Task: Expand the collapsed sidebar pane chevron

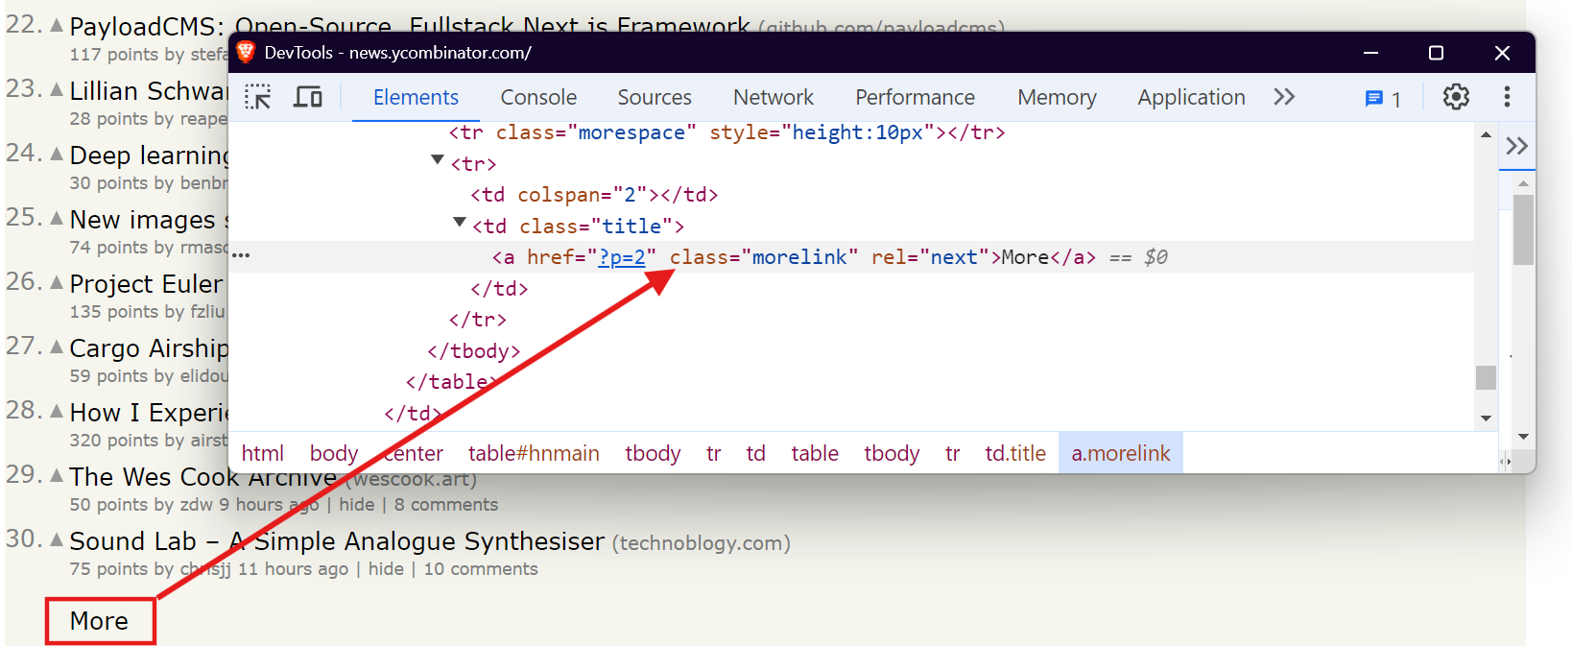Action: 1516,146
